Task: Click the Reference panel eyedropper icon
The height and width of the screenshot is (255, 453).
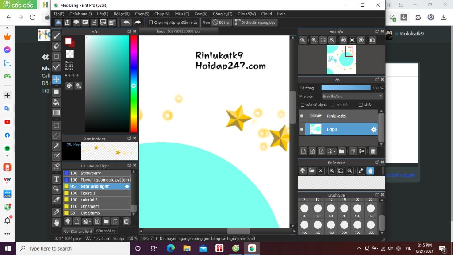Action: tap(361, 170)
